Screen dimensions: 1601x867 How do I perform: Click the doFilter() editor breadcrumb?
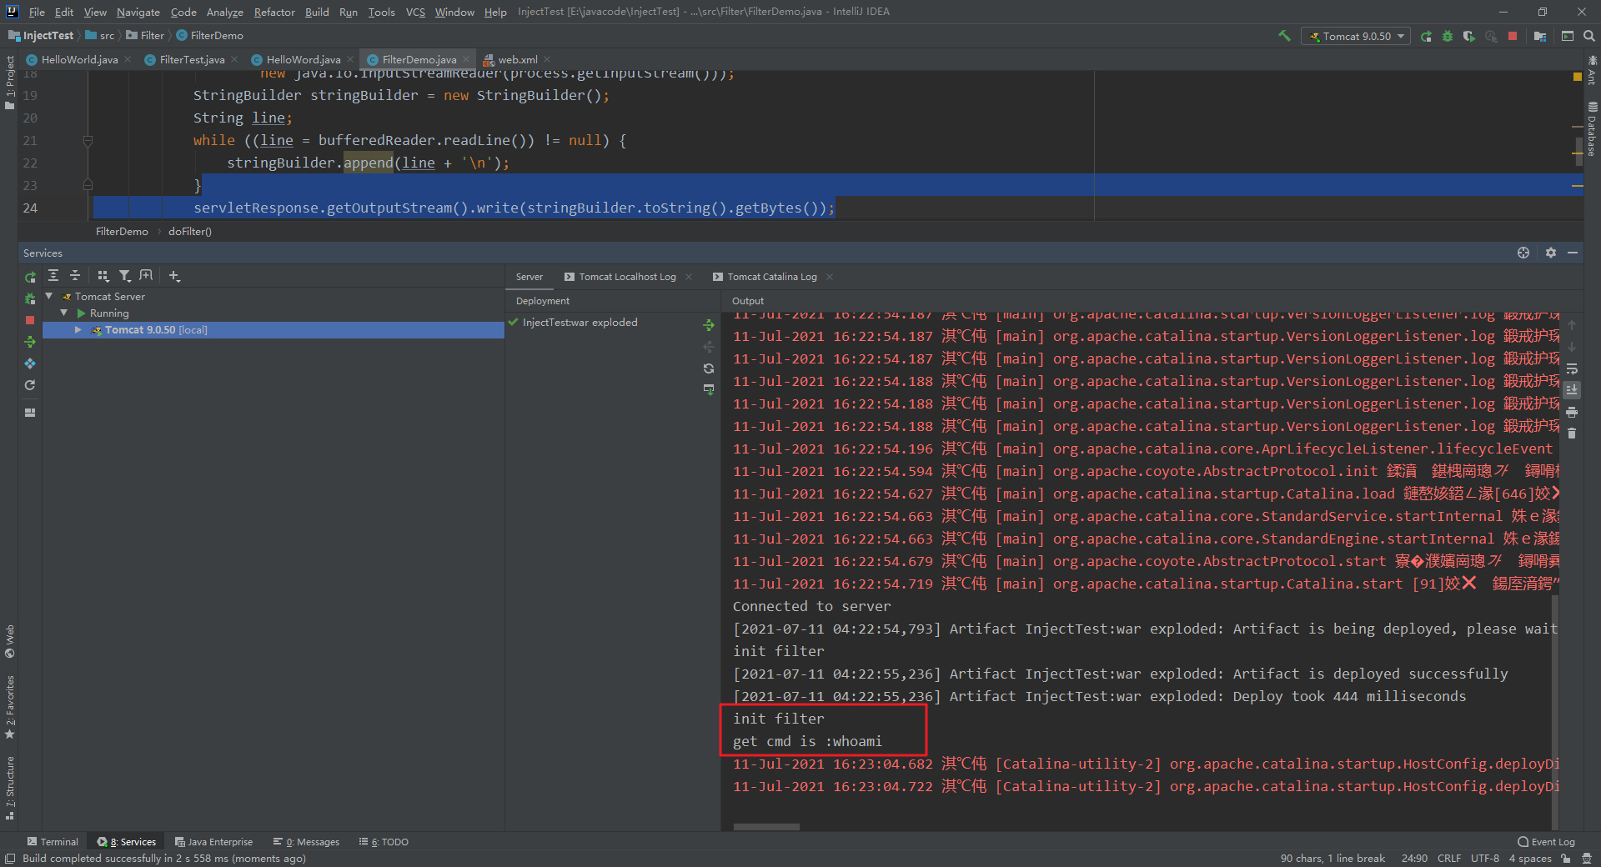click(x=190, y=231)
